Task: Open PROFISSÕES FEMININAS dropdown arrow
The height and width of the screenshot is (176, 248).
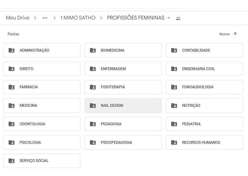Action: 169,18
